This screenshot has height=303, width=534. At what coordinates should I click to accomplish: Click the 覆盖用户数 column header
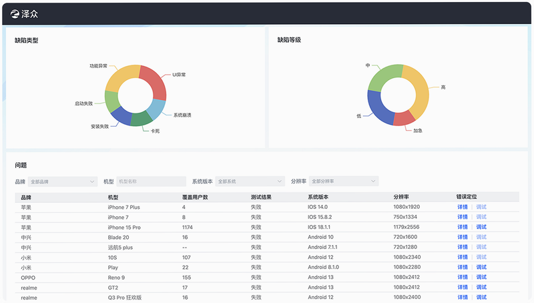tap(195, 197)
